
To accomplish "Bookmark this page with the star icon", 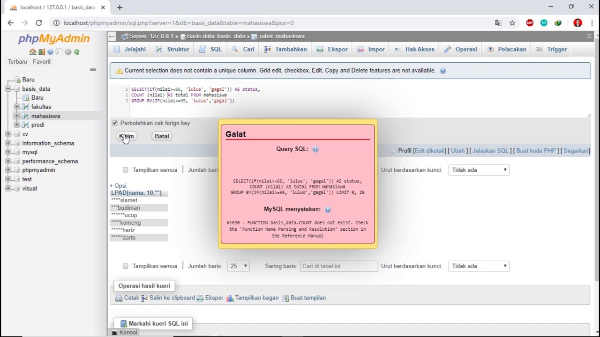I will pos(512,23).
